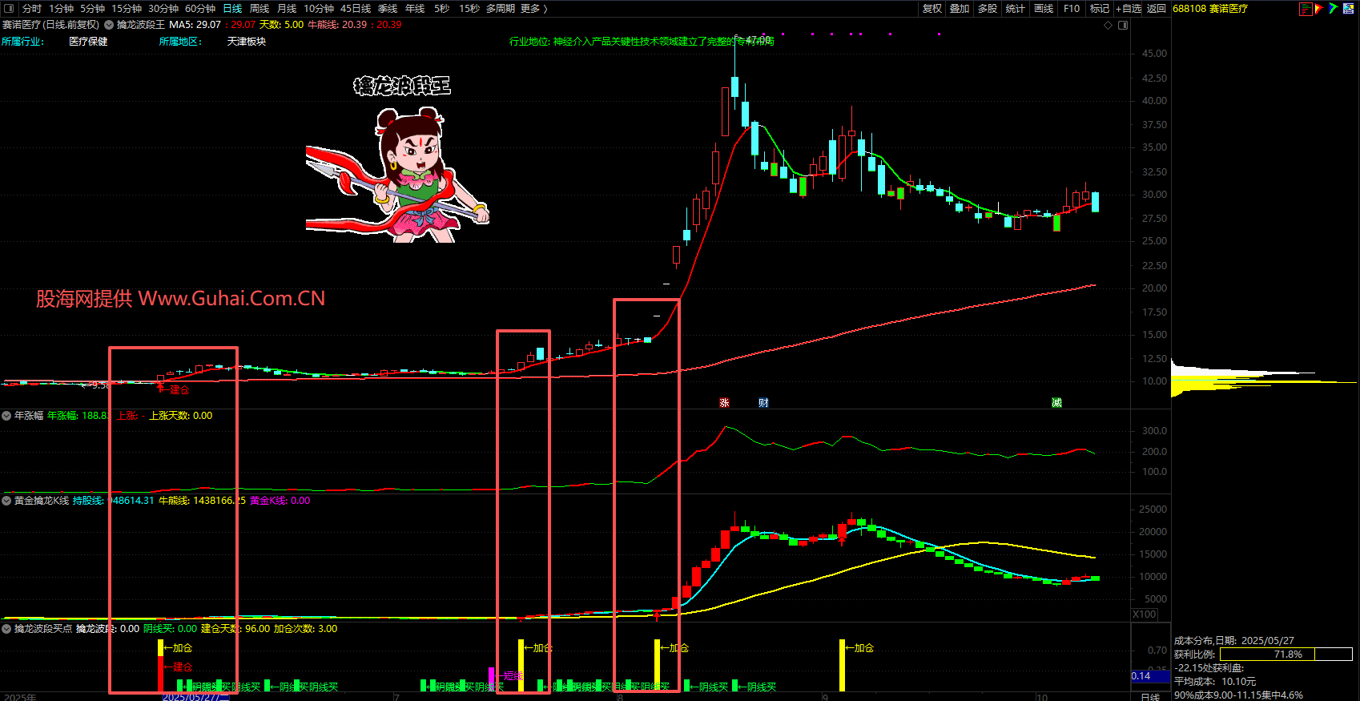Click the 平均成本: 10.10元 text
The image size is (1360, 701).
tap(1215, 682)
